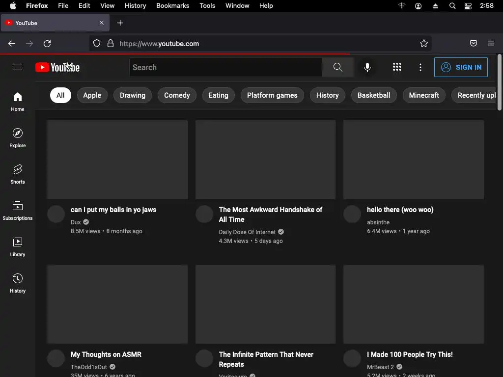Open 'The Most Awkward Handshake of All Time'
Viewport: 503px width, 377px height.
pos(271,215)
